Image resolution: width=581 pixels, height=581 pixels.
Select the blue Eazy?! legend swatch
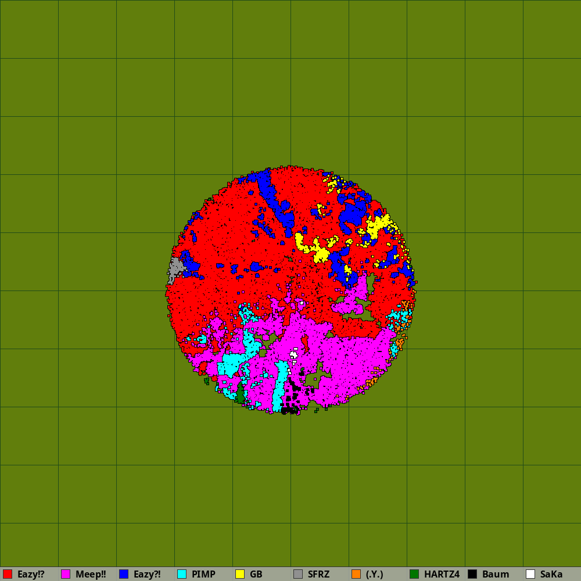tap(124, 574)
